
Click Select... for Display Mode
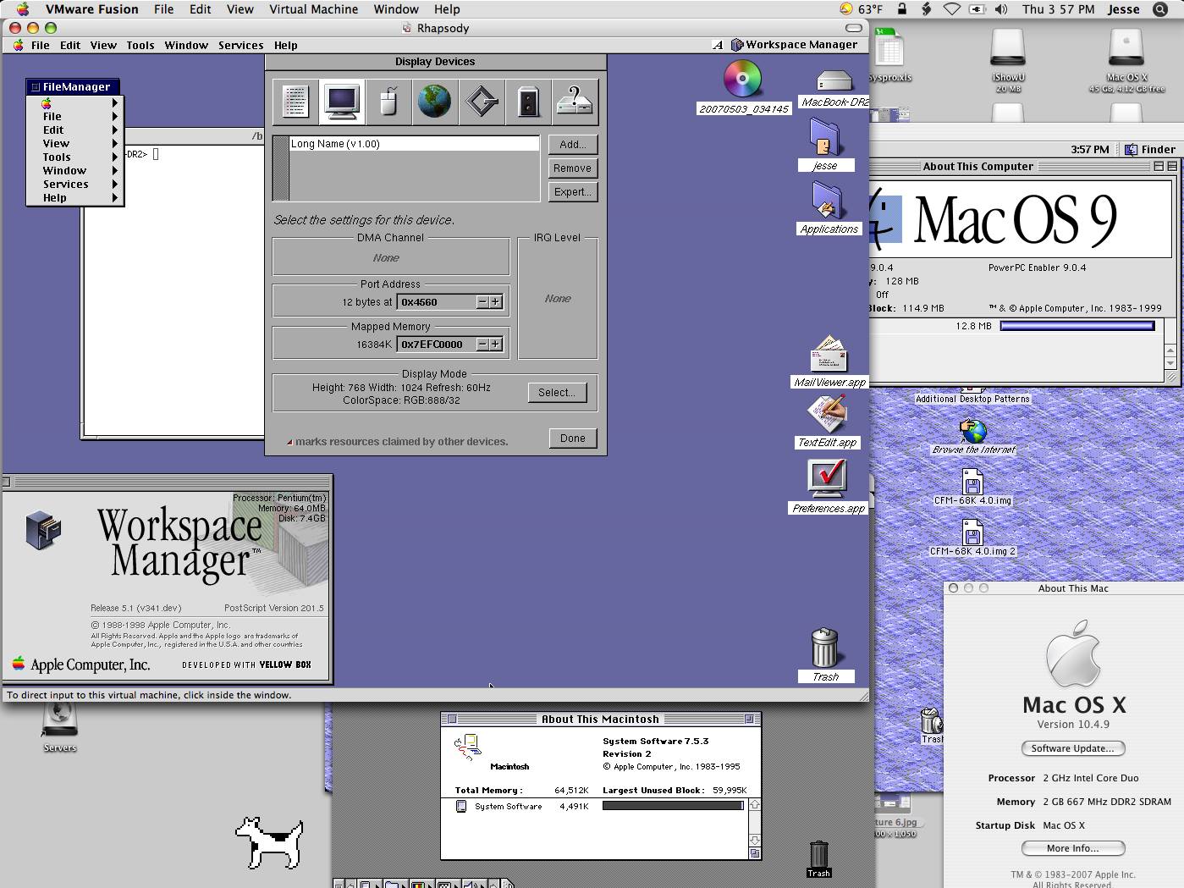557,393
